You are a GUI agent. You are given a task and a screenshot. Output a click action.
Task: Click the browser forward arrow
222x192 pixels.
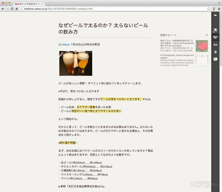[x=7, y=9]
